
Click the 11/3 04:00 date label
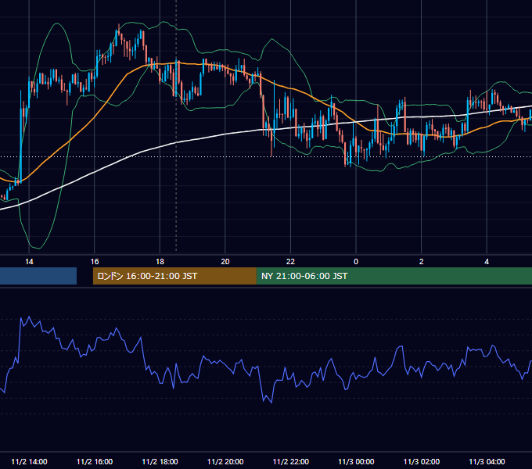pyautogui.click(x=487, y=461)
